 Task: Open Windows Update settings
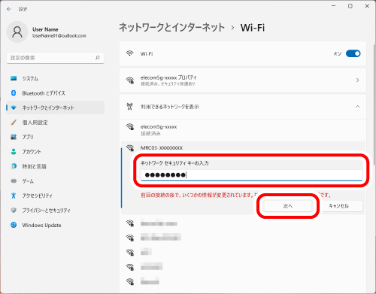[55, 225]
